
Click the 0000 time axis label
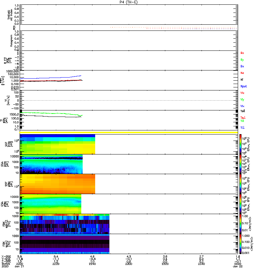(238, 264)
